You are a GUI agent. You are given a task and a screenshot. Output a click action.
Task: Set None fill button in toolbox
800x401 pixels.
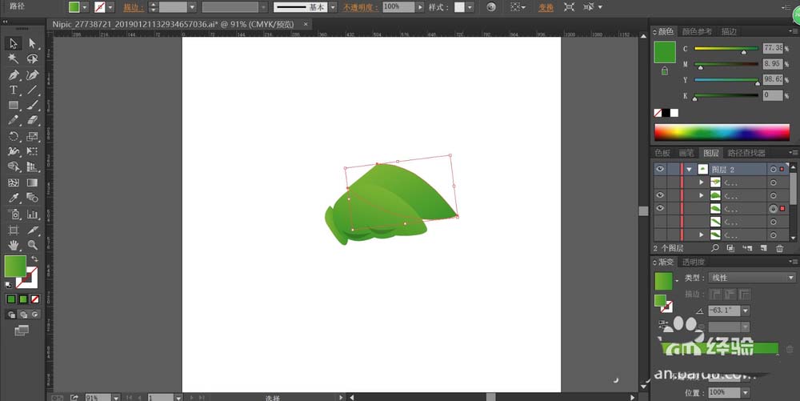[34, 299]
